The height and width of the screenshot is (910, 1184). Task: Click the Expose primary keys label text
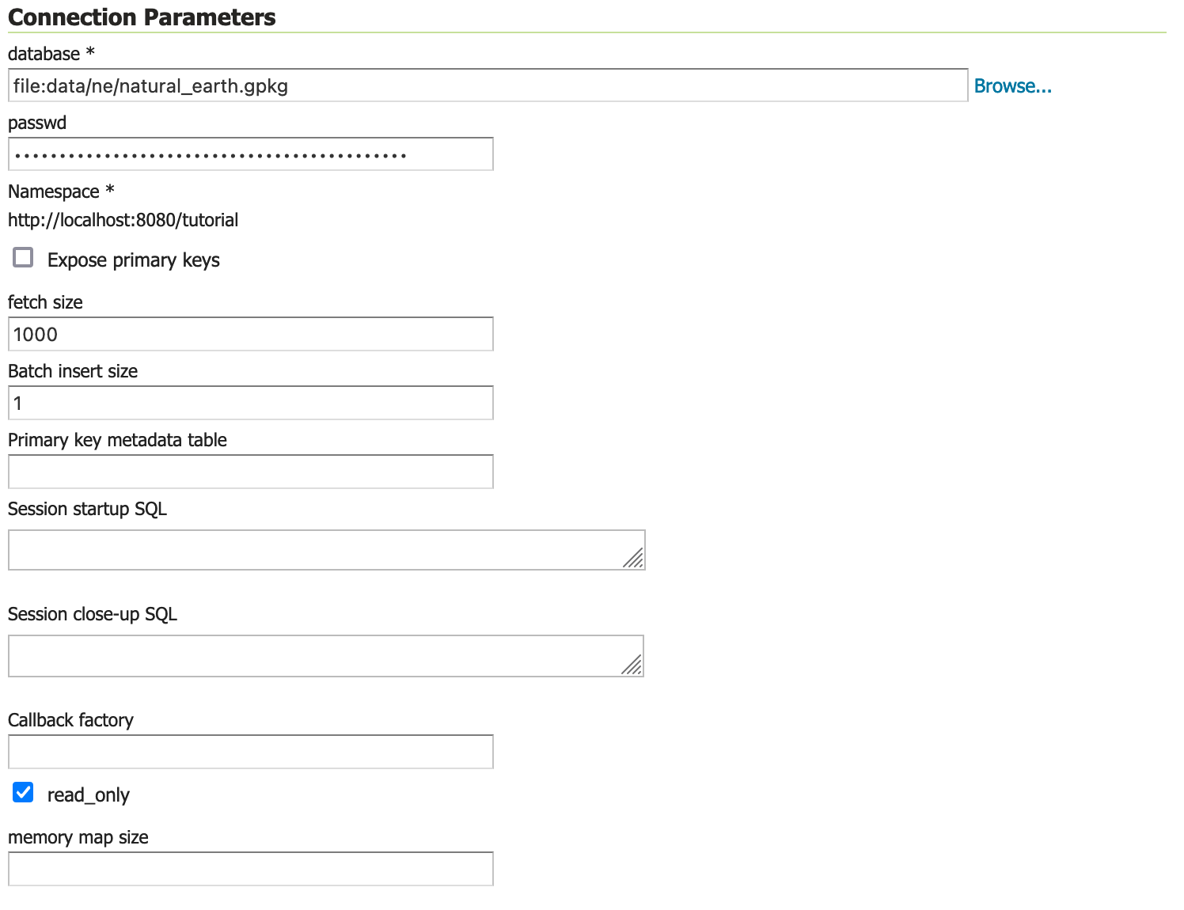133,260
